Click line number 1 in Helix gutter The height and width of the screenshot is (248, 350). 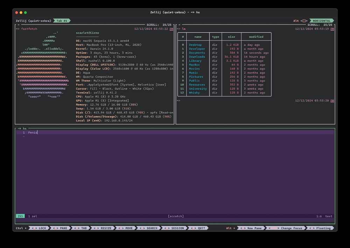pos(24,133)
